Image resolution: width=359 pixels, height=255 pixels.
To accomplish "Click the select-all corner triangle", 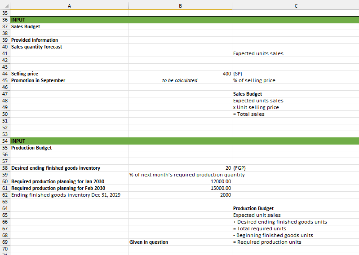I will [5, 5].
